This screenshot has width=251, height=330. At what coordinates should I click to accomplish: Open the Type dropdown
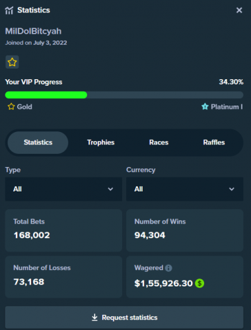click(63, 189)
